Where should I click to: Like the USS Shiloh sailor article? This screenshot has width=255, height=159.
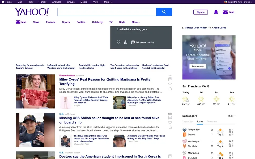170,122
